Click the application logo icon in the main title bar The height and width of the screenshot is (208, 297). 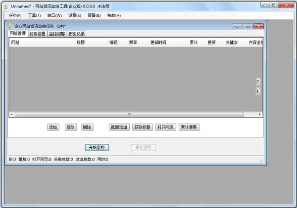pyautogui.click(x=6, y=6)
